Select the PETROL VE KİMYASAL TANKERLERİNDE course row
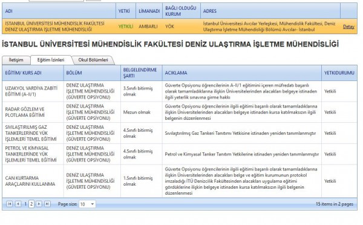This screenshot has height=225, width=363. click(x=180, y=154)
